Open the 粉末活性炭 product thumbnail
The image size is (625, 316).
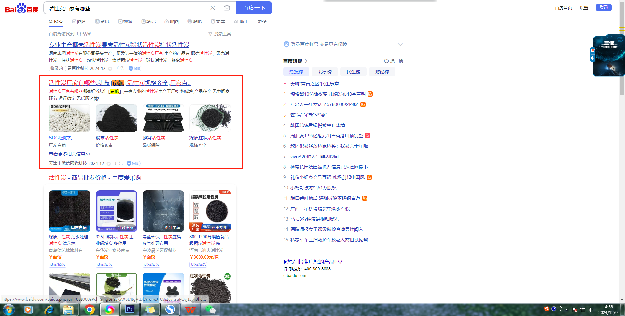[117, 118]
